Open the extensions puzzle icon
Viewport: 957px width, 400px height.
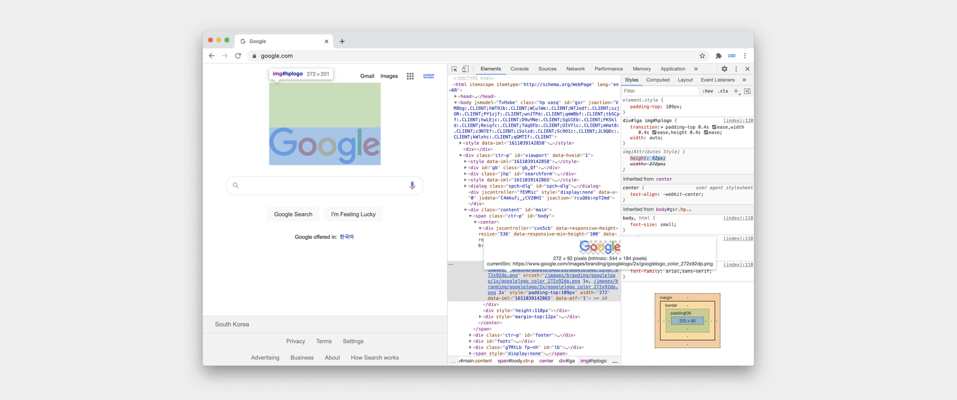click(x=718, y=56)
